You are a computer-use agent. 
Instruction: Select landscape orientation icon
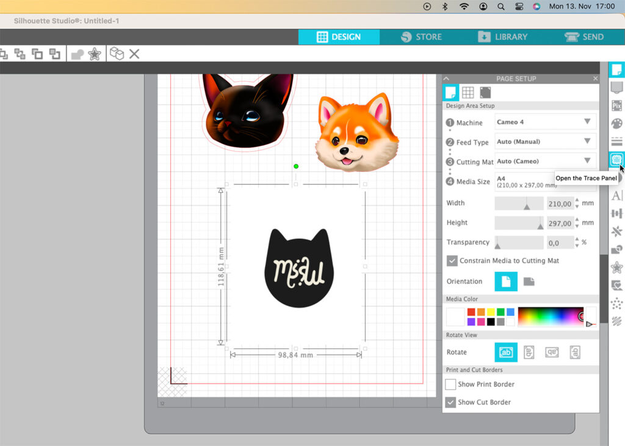pyautogui.click(x=529, y=281)
